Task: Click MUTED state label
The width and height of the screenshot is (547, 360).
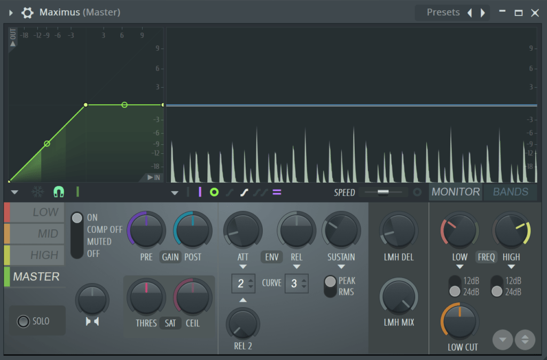Action: pos(99,241)
